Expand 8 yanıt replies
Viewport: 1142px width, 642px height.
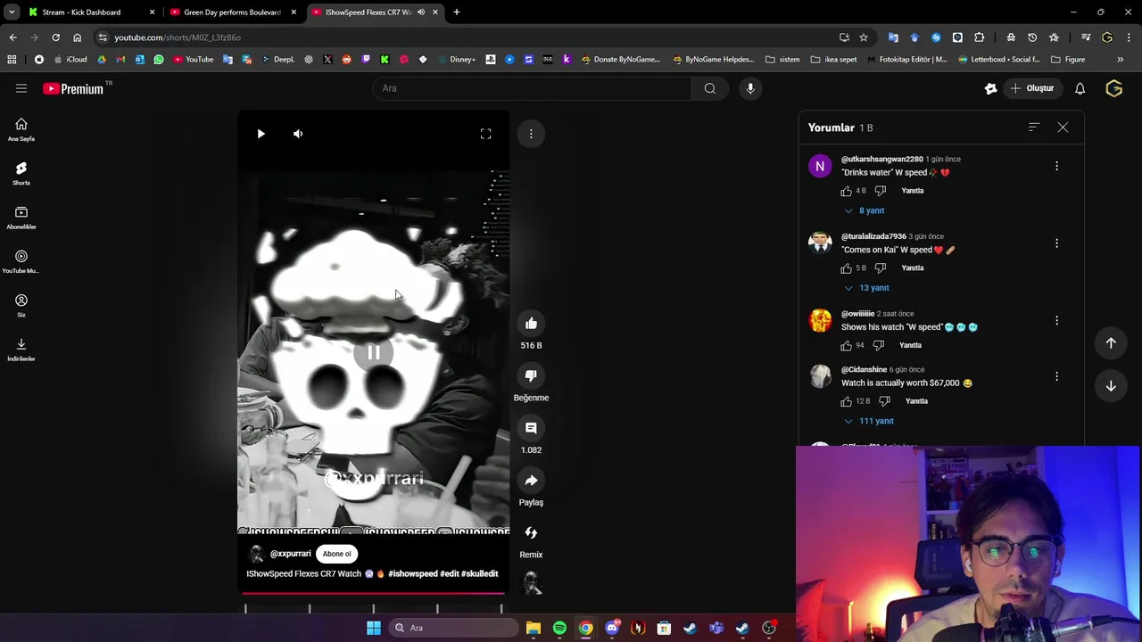(865, 210)
